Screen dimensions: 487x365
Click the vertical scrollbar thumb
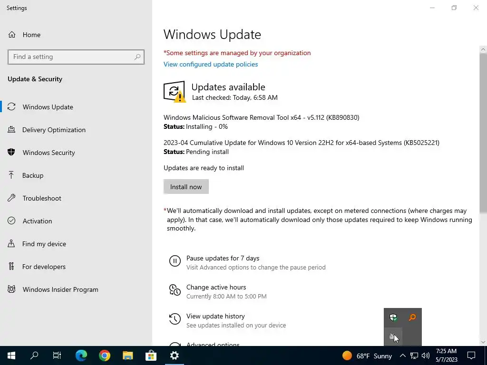pyautogui.click(x=483, y=133)
